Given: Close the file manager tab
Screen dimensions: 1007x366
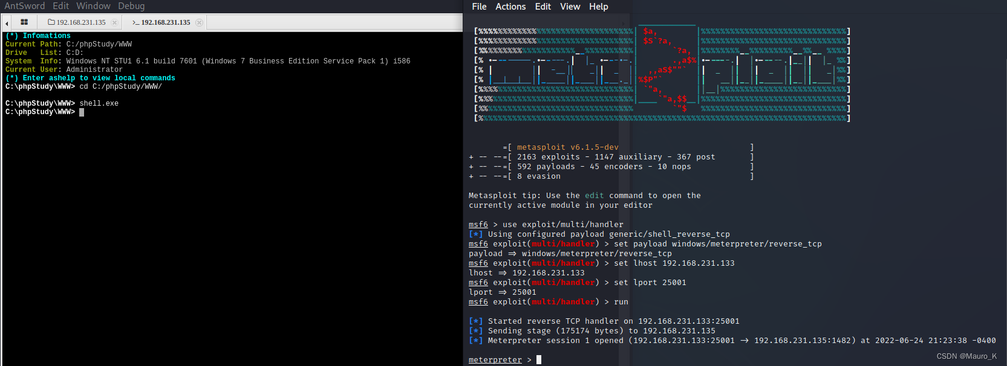Looking at the screenshot, I should [114, 22].
